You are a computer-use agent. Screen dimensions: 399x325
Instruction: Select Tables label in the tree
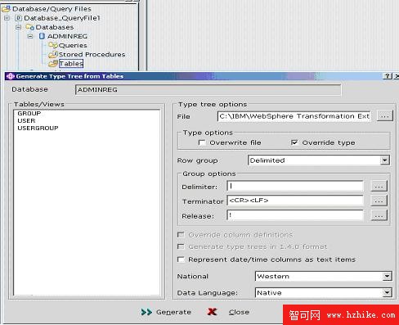tap(71, 64)
